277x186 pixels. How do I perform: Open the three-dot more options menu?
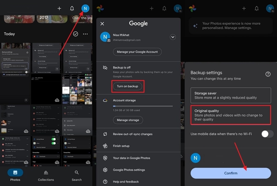click(85, 34)
